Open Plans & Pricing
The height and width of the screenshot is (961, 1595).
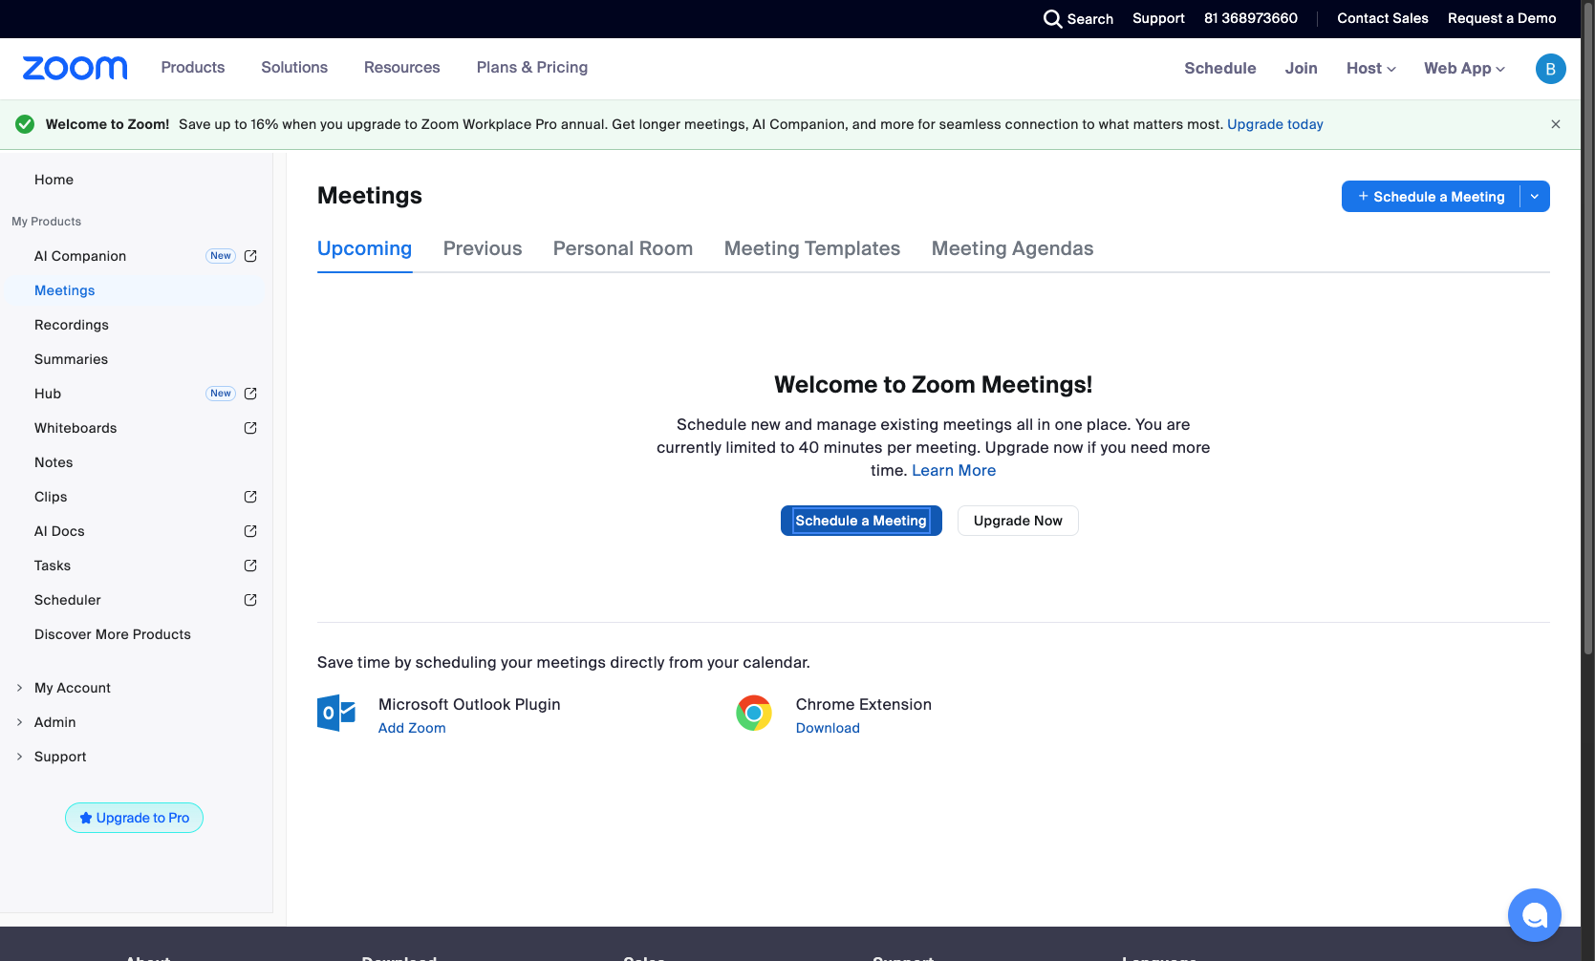[x=532, y=68]
